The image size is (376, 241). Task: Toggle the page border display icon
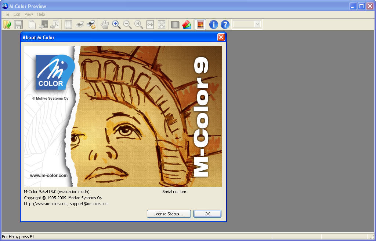click(68, 25)
